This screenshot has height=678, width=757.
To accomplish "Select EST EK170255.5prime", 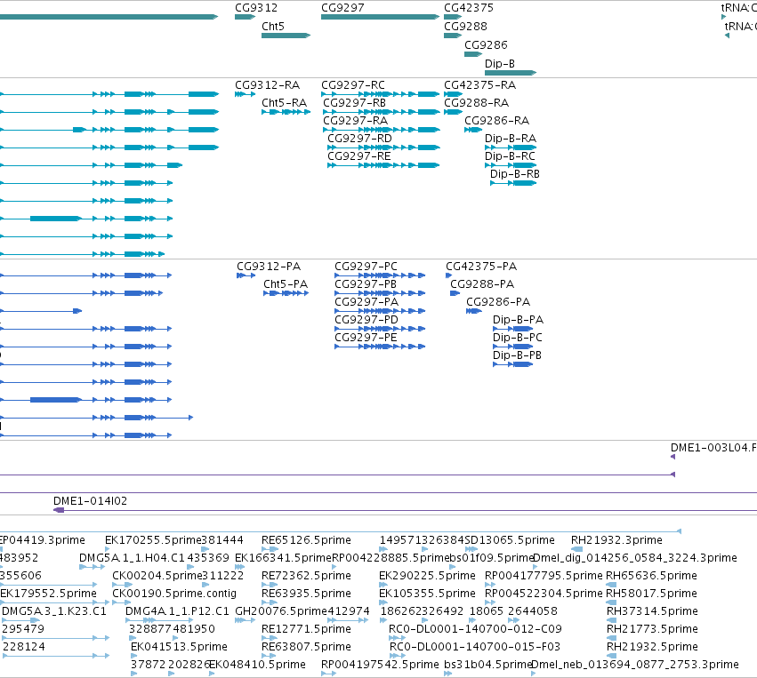I will point(107,549).
